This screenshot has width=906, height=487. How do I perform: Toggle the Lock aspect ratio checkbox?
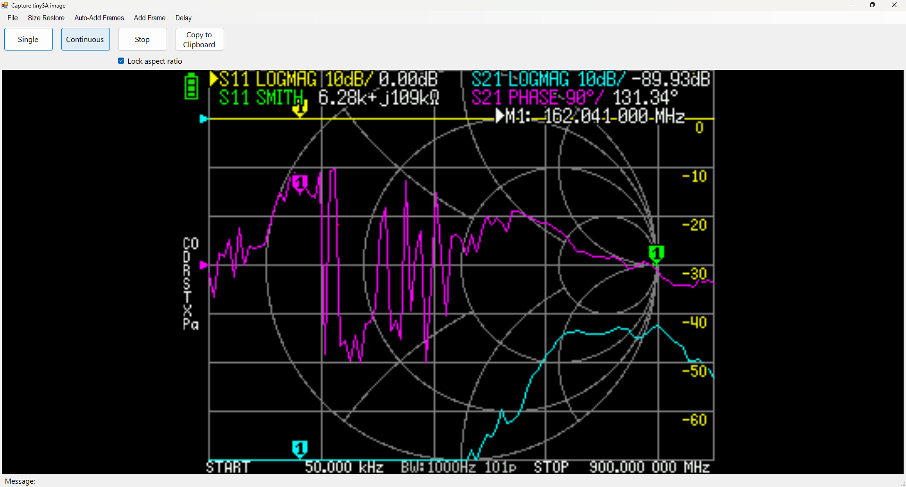point(121,61)
